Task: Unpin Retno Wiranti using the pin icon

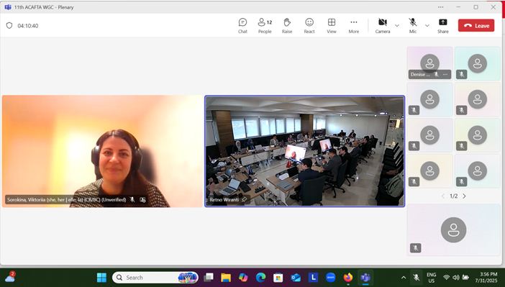Action: (244, 200)
